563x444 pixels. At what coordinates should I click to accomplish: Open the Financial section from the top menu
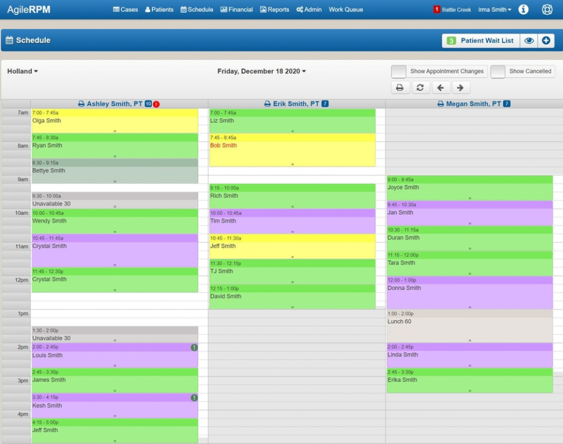[x=236, y=9]
